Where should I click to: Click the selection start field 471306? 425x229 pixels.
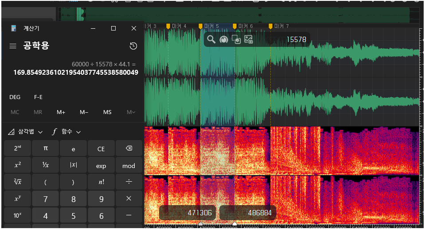coord(187,213)
